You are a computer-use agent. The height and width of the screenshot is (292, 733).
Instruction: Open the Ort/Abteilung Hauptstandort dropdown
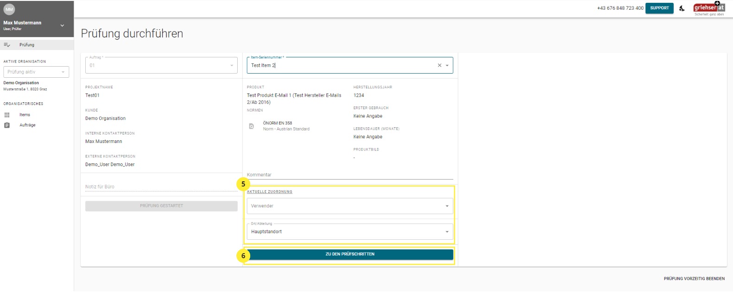click(x=349, y=232)
